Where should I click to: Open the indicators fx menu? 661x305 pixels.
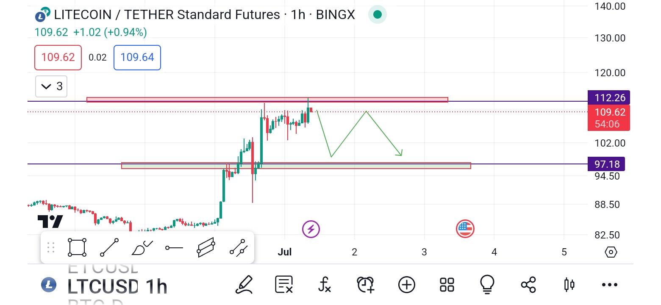[325, 285]
